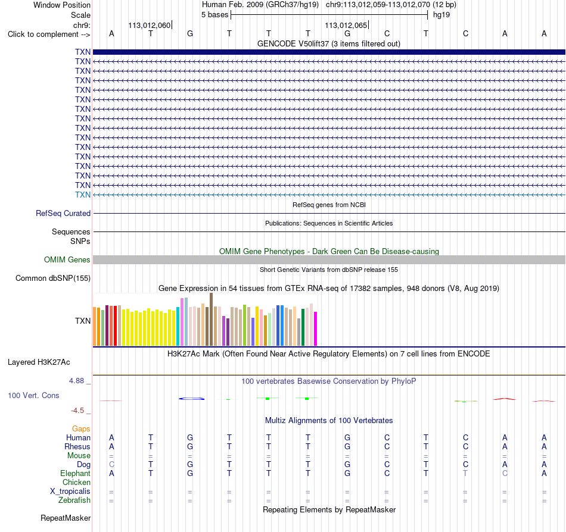Image resolution: width=566 pixels, height=532 pixels.
Task: Click the '4.88' PhyloP upper axis value
Action: (x=76, y=381)
